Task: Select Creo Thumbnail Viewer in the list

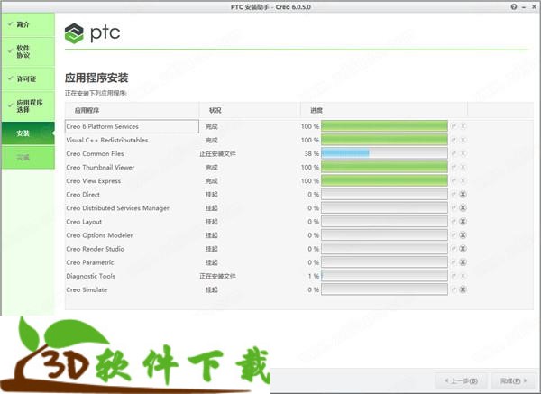Action: pyautogui.click(x=100, y=167)
